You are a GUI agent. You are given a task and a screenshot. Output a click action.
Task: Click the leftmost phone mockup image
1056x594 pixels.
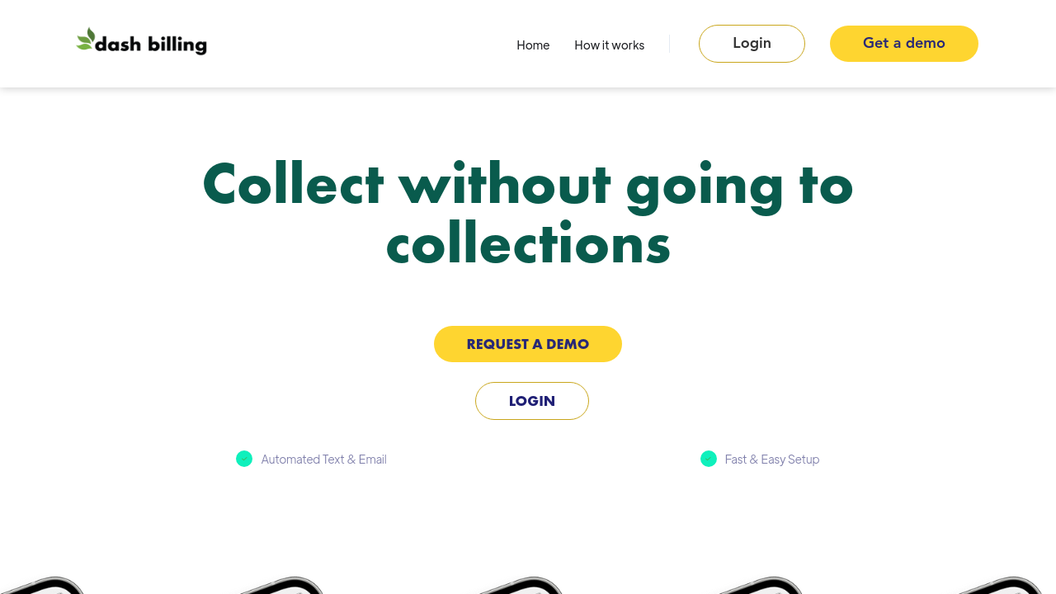pyautogui.click(x=43, y=585)
